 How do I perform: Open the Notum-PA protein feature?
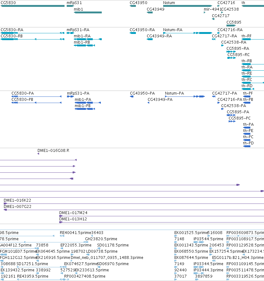pos(185,96)
